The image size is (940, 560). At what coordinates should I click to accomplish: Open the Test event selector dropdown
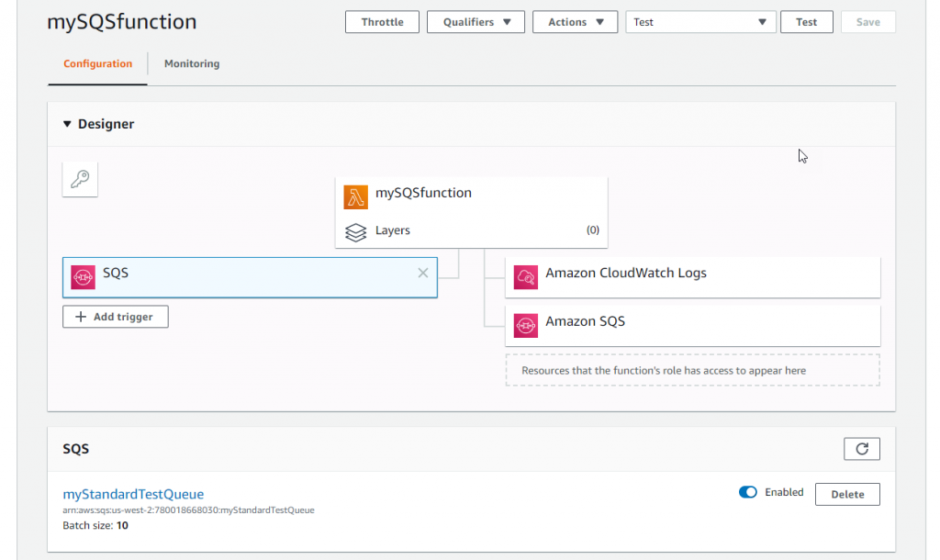pyautogui.click(x=700, y=22)
